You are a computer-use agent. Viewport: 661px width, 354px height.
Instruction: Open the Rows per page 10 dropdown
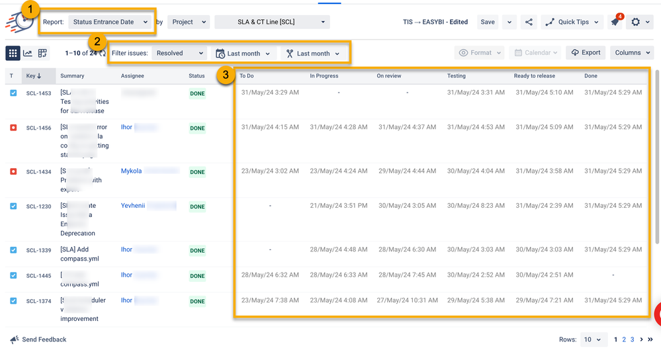point(594,339)
